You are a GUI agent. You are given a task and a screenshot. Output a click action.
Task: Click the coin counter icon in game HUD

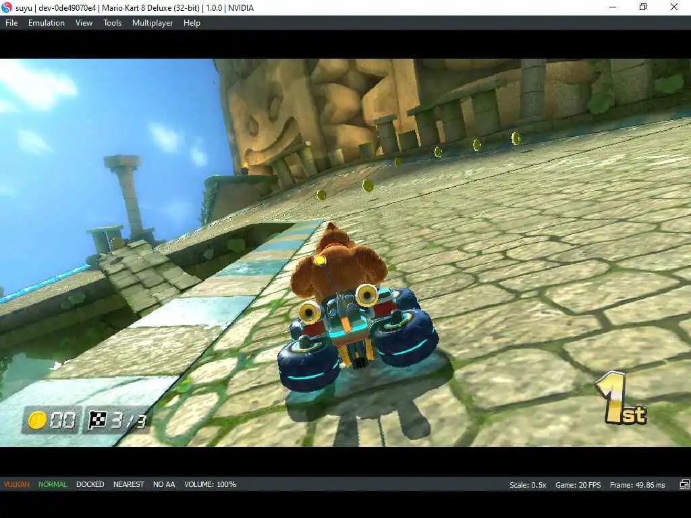click(37, 420)
